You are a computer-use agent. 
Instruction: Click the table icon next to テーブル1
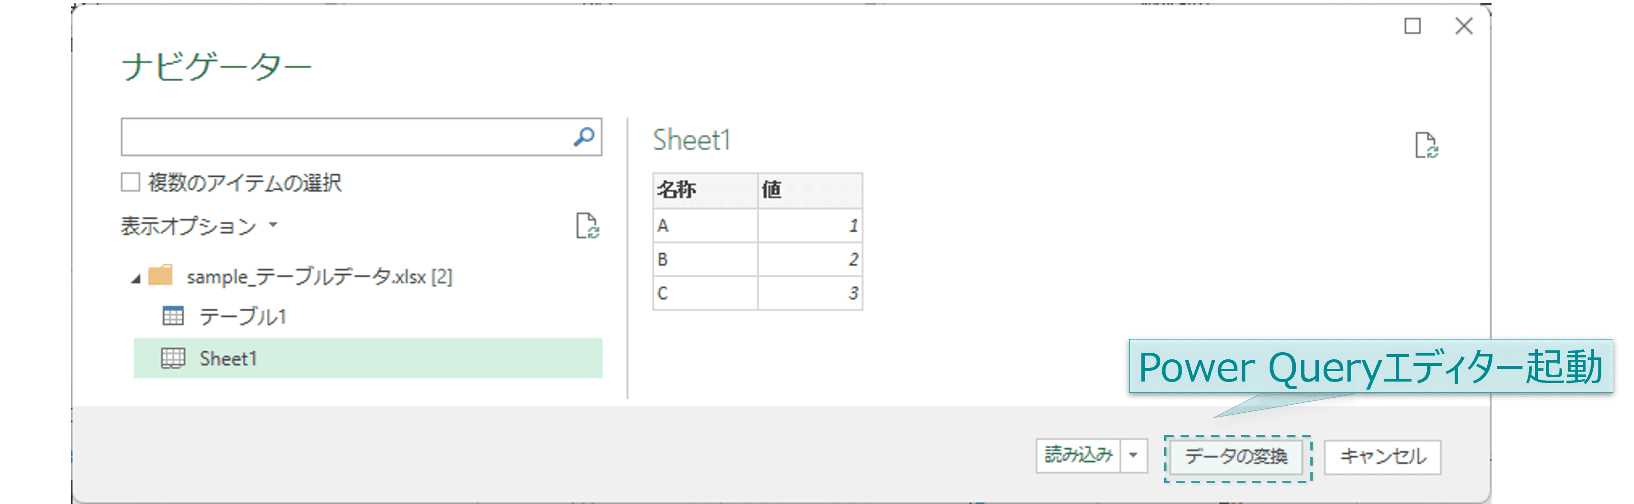point(173,316)
